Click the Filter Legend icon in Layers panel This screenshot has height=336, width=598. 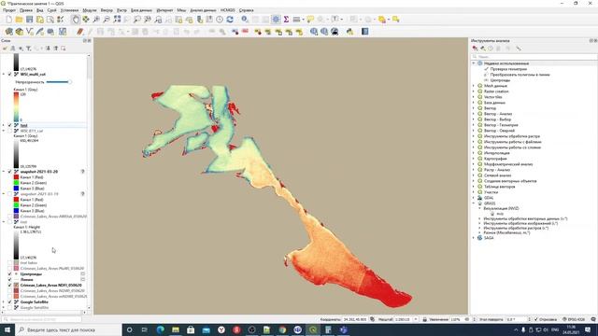pos(29,49)
